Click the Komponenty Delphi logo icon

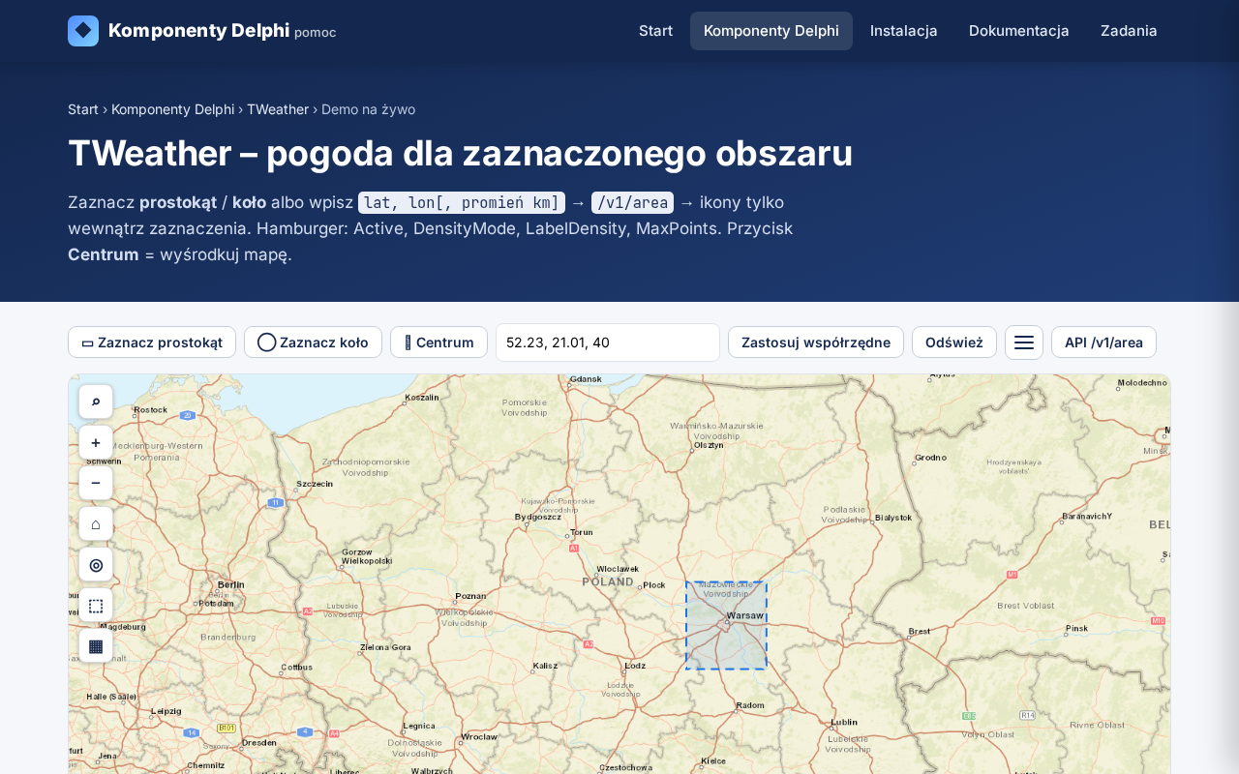click(83, 31)
